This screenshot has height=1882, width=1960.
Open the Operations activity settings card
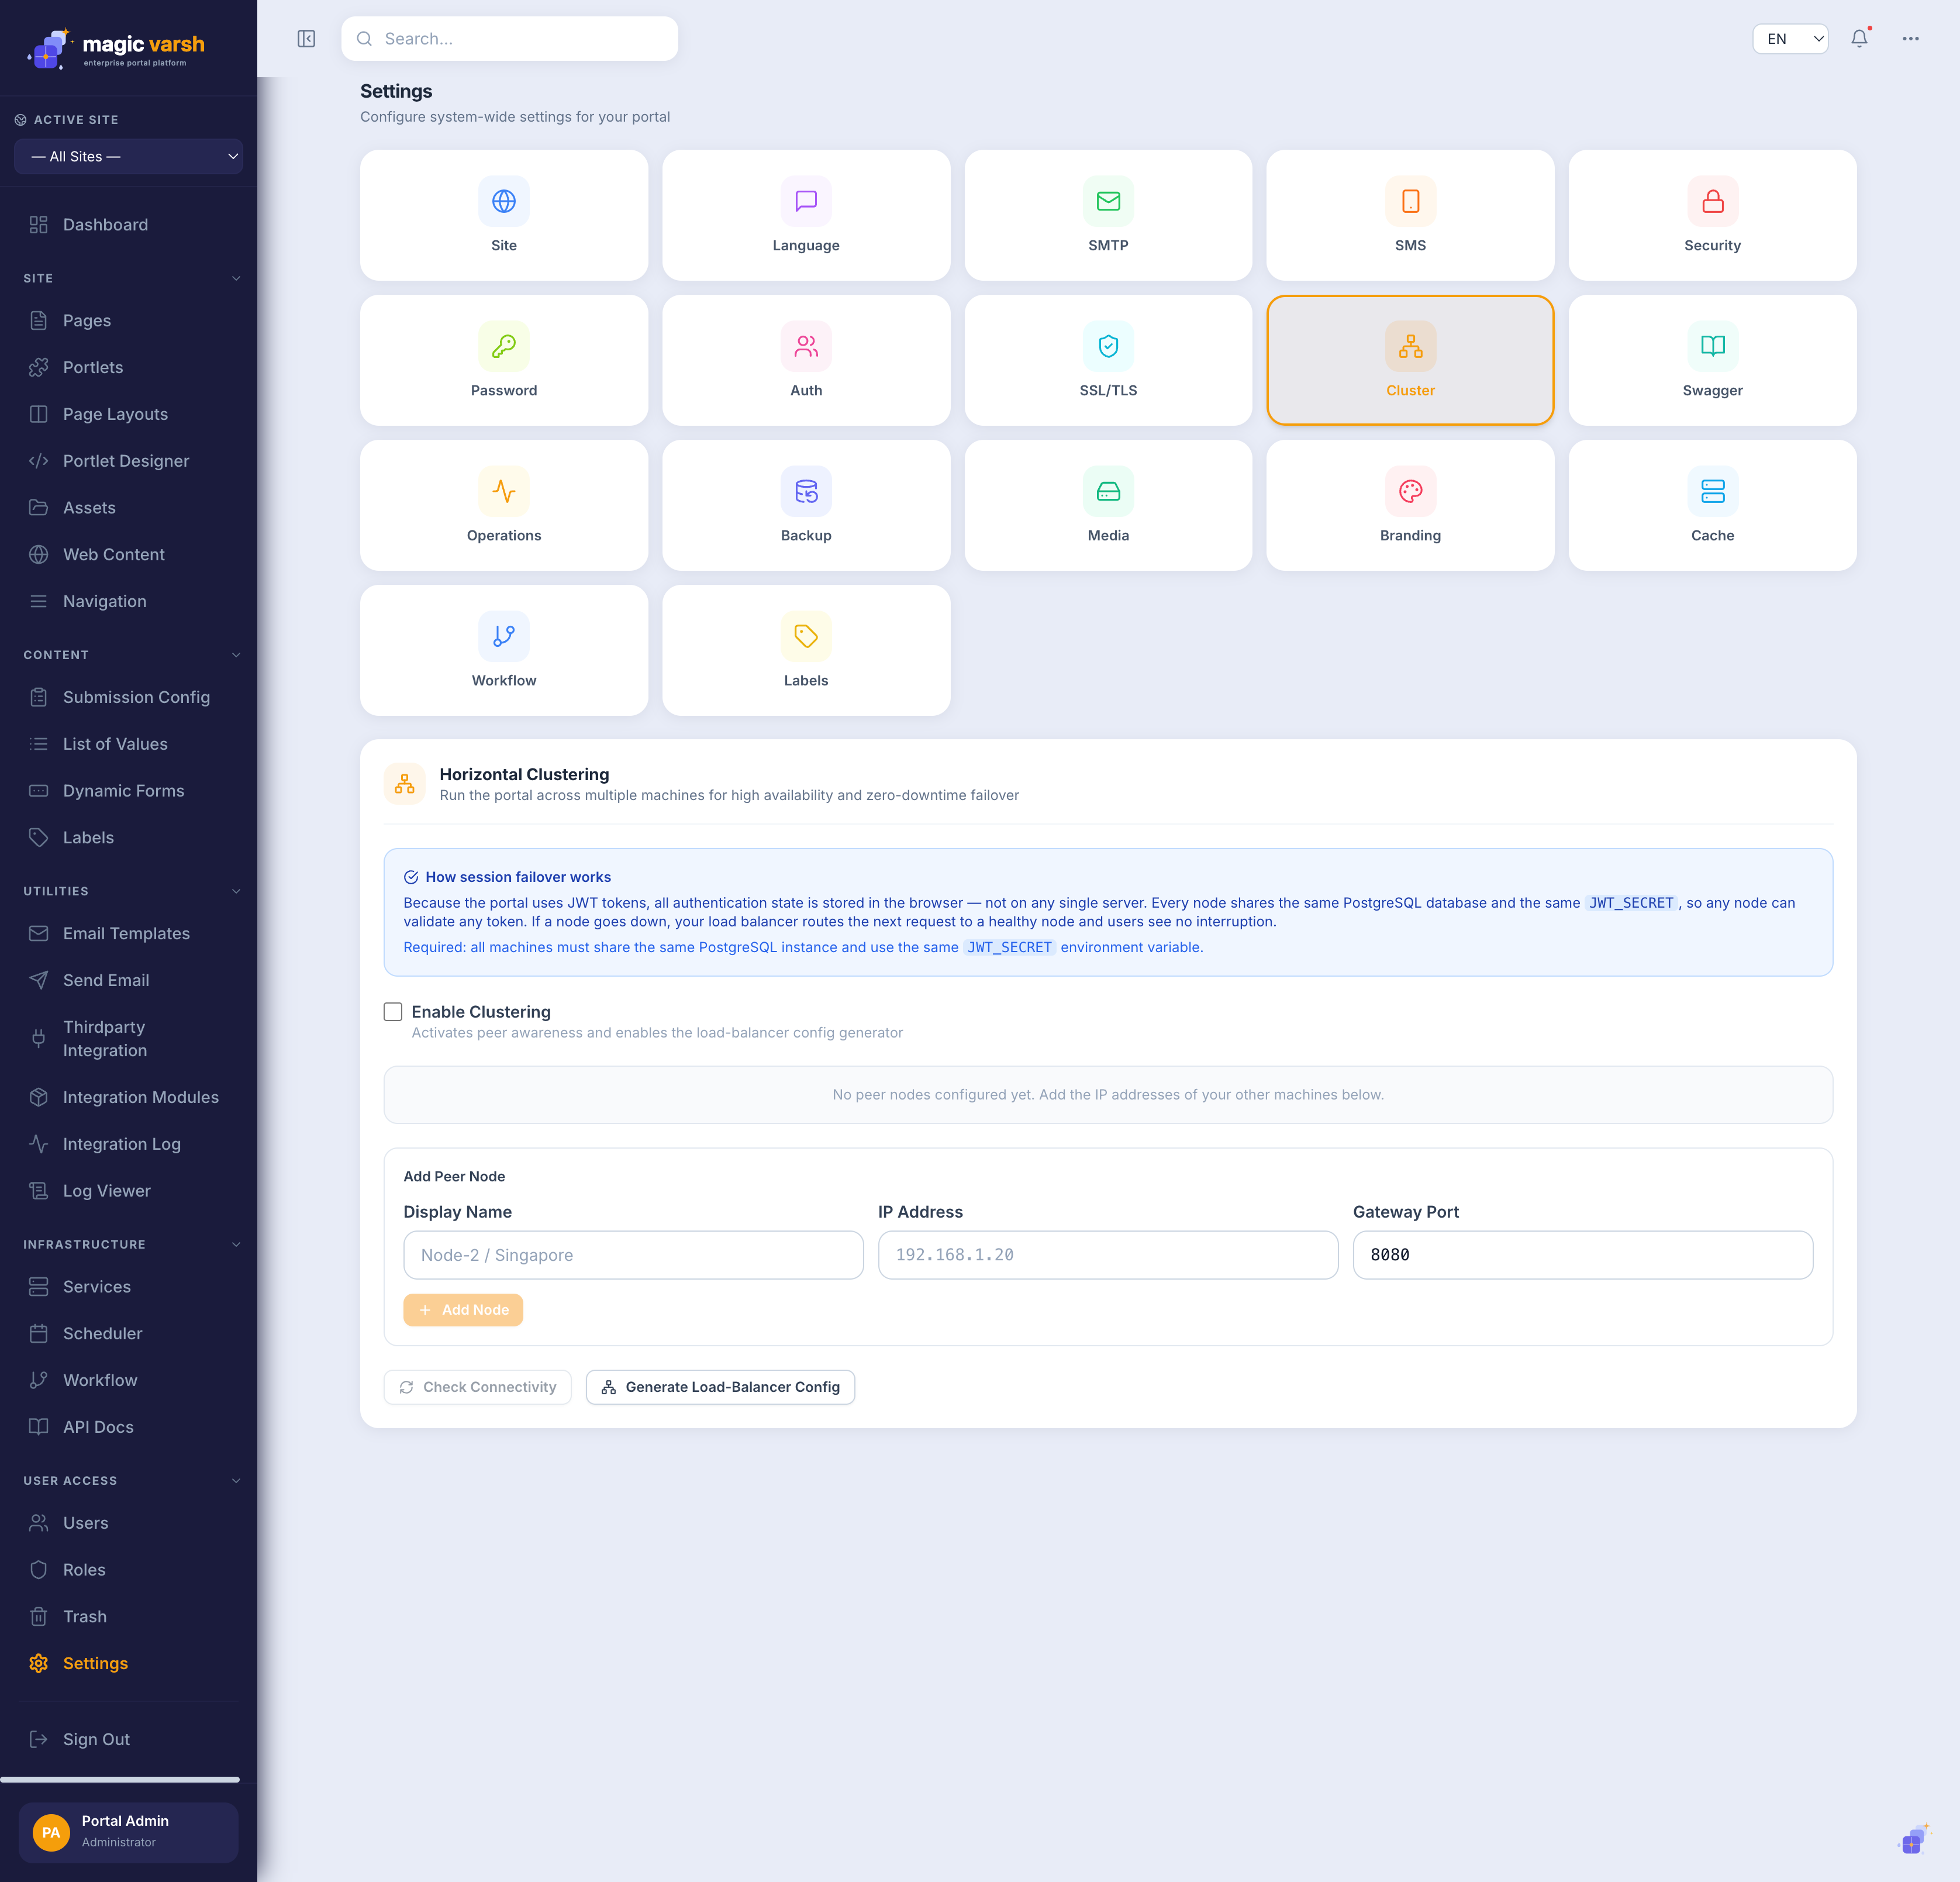point(504,505)
